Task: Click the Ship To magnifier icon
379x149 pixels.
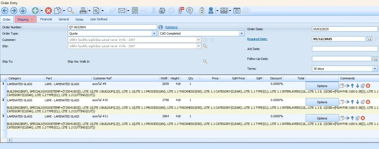Action: pyautogui.click(x=205, y=61)
